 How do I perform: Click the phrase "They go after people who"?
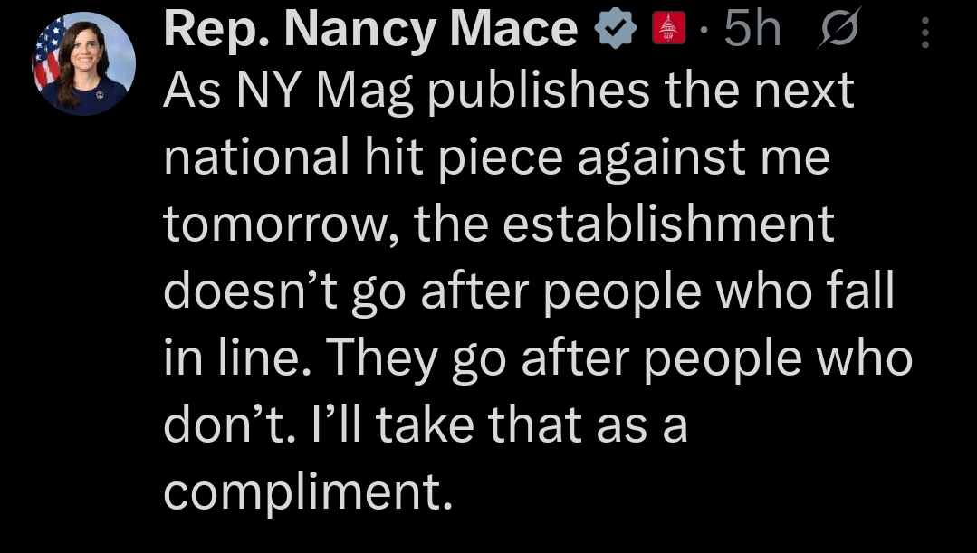point(619,358)
